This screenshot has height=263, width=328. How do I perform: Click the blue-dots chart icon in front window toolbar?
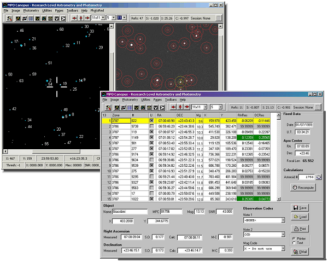coord(143,108)
